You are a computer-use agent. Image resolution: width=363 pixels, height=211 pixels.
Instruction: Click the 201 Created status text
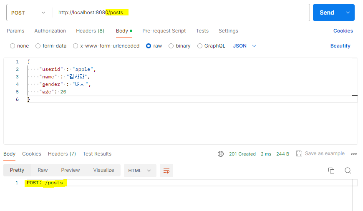(242, 154)
